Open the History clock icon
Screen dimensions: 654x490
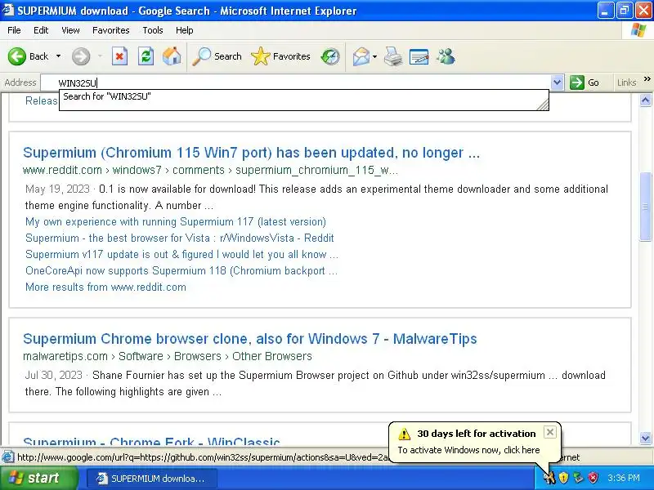click(330, 56)
